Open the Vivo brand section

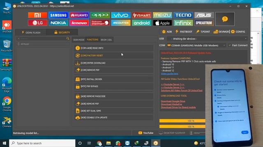click(x=121, y=15)
